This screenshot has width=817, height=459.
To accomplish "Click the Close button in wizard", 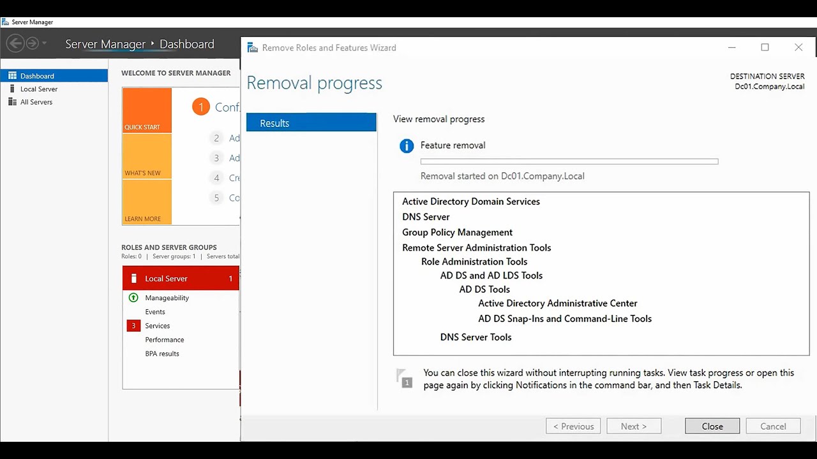I will [x=712, y=426].
